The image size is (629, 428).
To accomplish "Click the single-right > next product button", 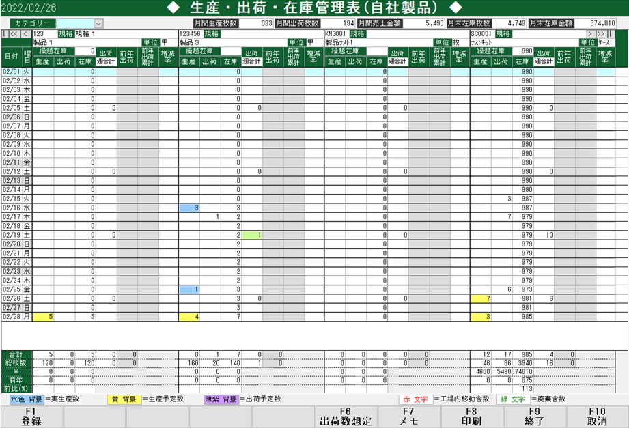I will (x=589, y=33).
